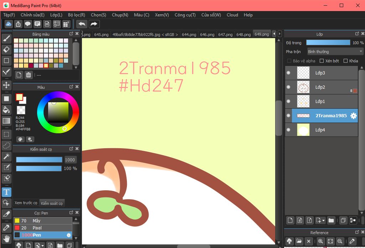Open an image file in Reference panel
This screenshot has height=248, width=365.
[299, 241]
